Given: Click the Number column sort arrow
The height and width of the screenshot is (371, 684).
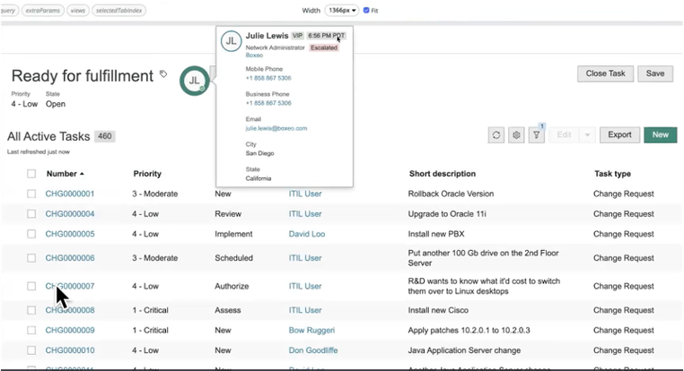Looking at the screenshot, I should [x=82, y=174].
